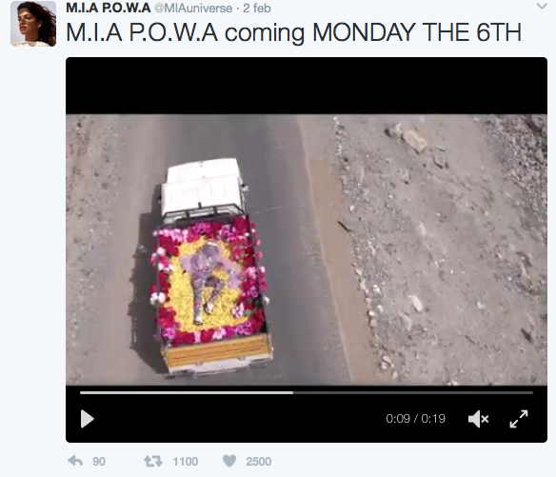556x477 pixels.
Task: Open the tweet options chevron menu
Action: click(x=542, y=7)
